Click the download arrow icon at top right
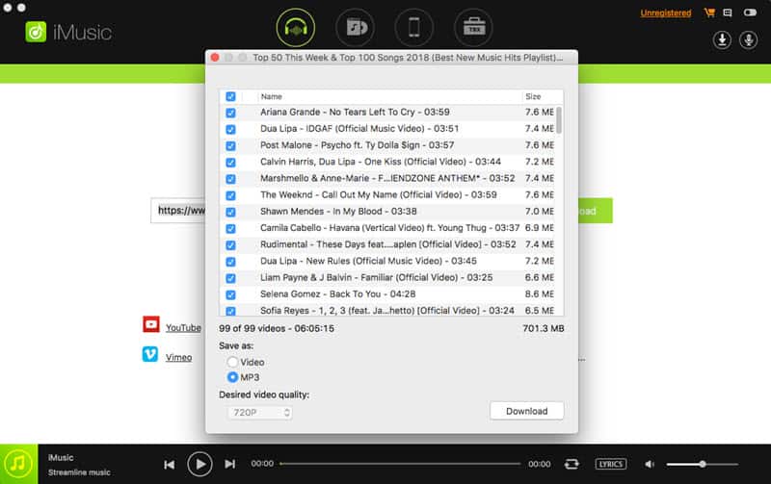 pyautogui.click(x=722, y=39)
